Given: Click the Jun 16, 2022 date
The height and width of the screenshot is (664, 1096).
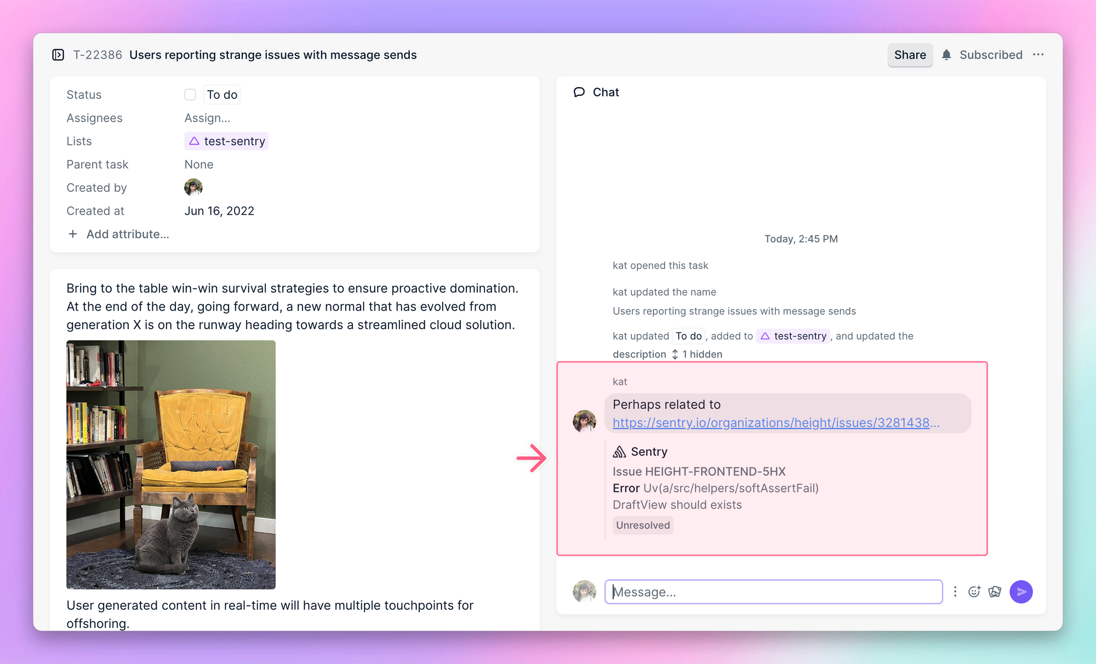Looking at the screenshot, I should (219, 211).
